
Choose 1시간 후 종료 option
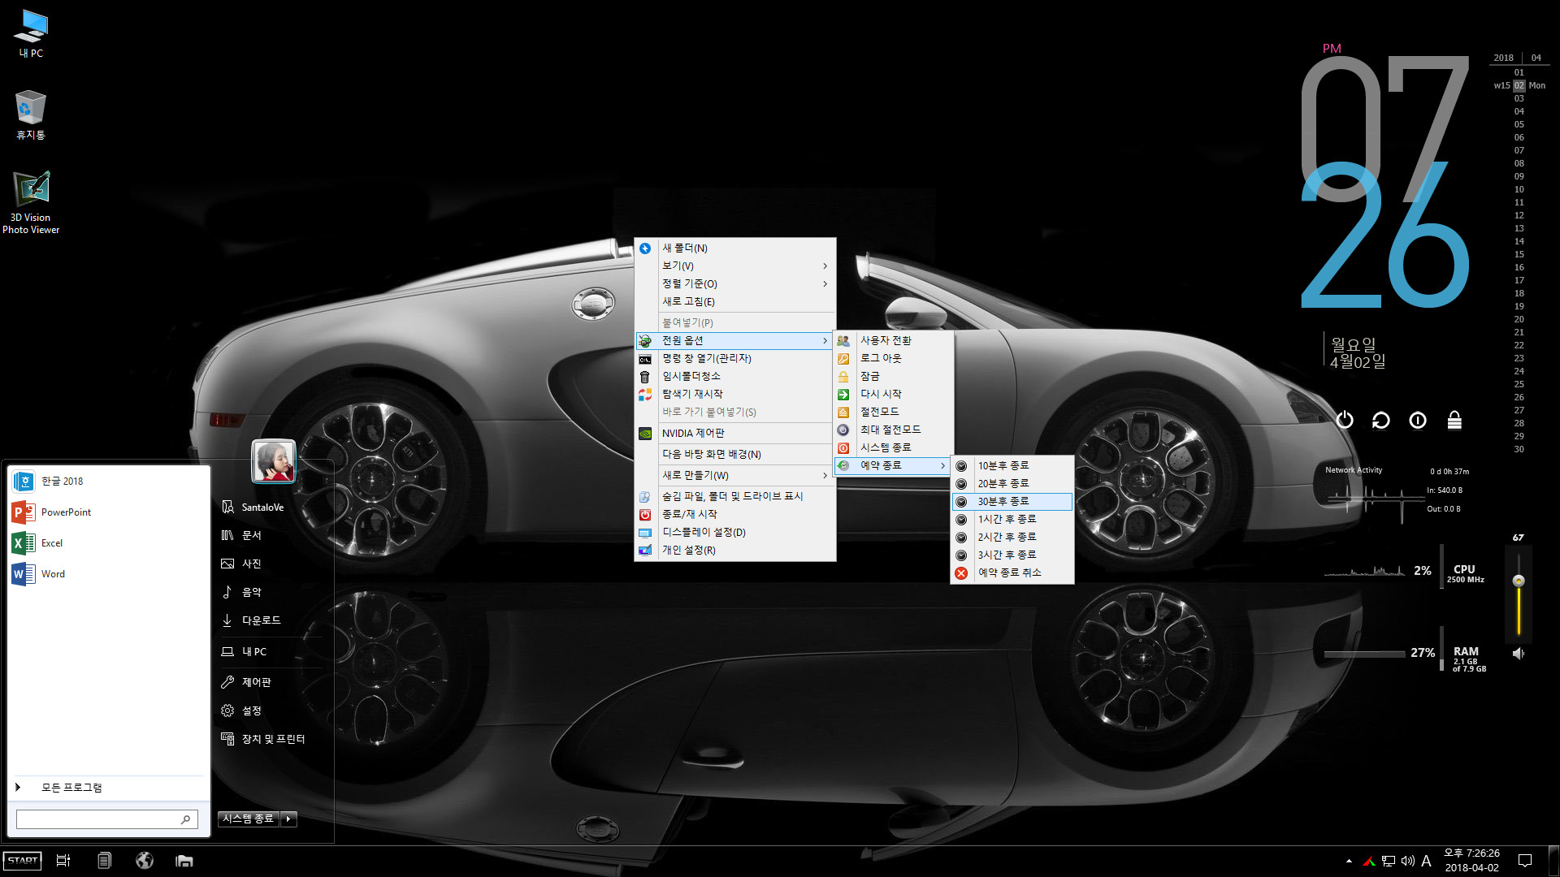tap(1012, 520)
